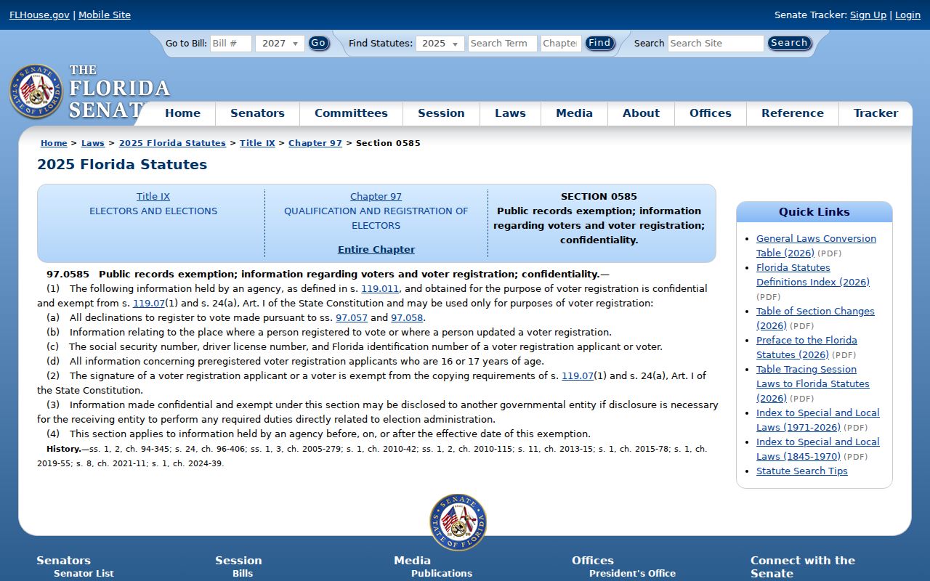Focus the Search Site text box
The width and height of the screenshot is (930, 581).
point(716,44)
